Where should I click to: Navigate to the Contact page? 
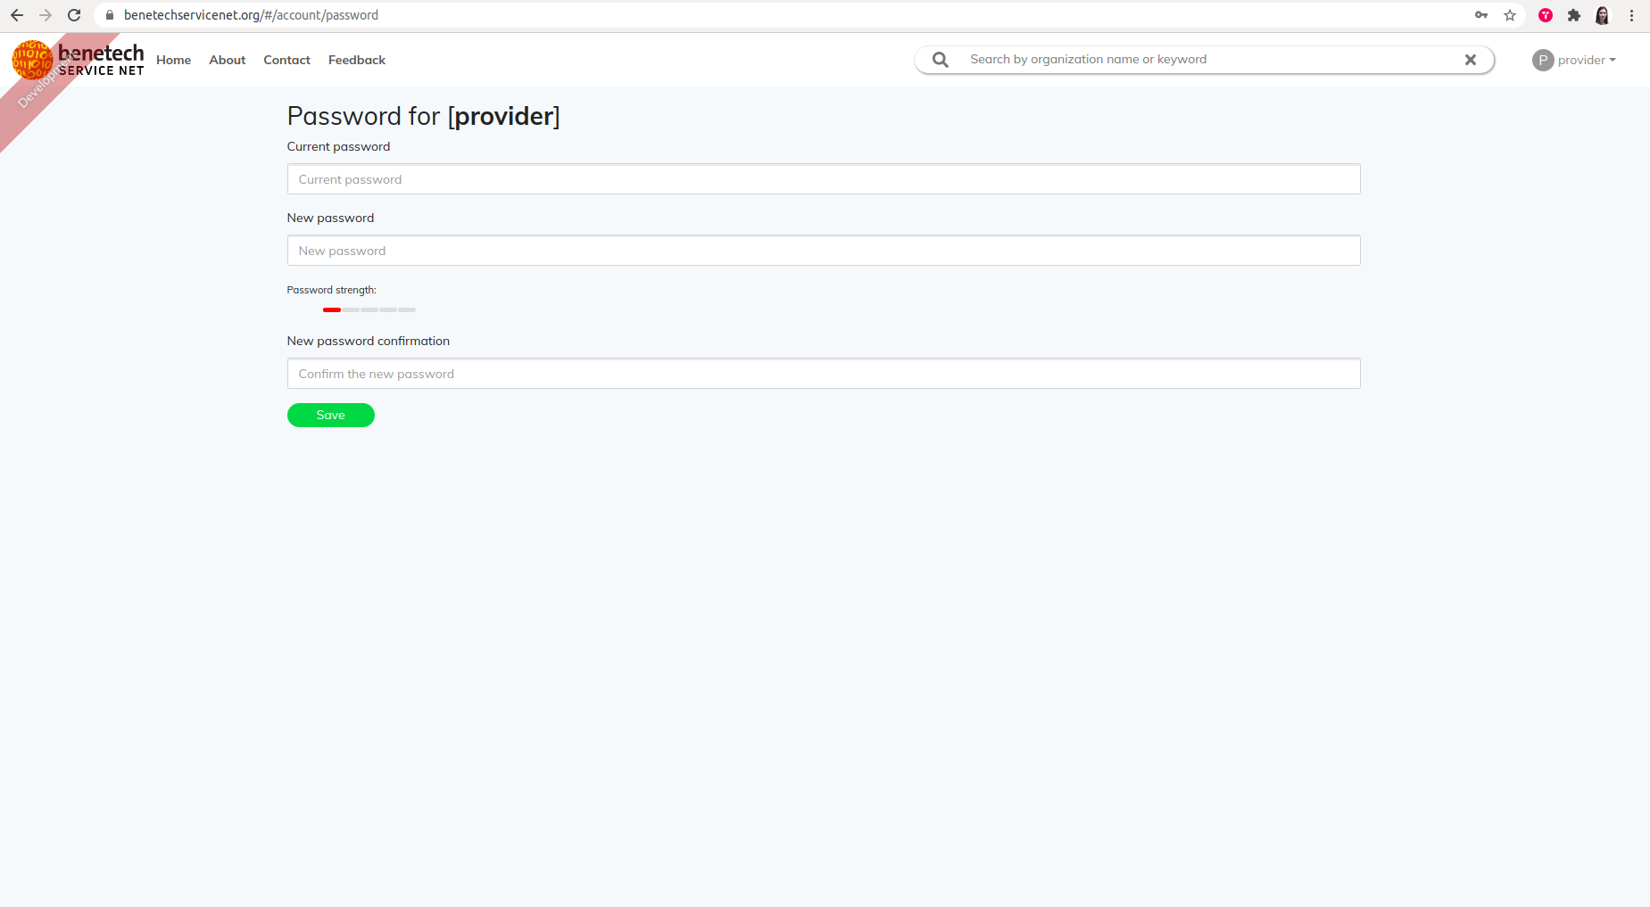click(x=286, y=60)
